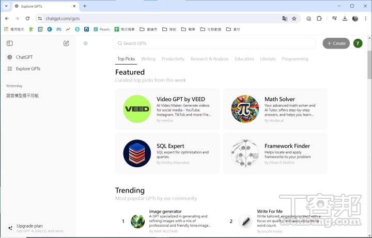372x238 pixels.
Task: Open the SQL Expert title
Action: click(171, 146)
